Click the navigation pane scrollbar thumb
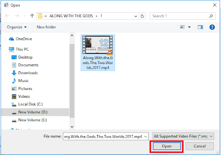This screenshot has height=155, width=221. click(x=72, y=81)
